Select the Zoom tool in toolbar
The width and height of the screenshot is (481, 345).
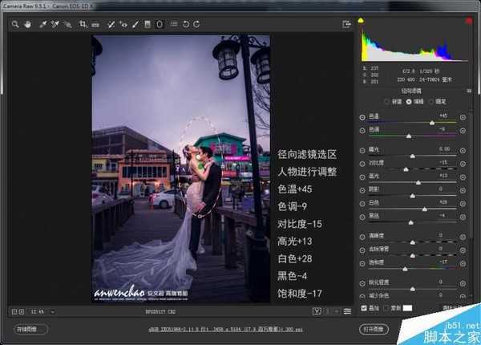tap(16, 25)
